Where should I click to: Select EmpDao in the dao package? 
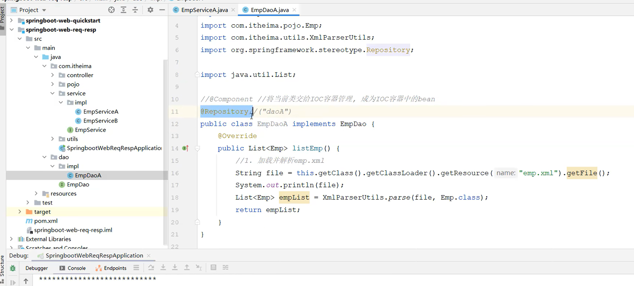pos(78,184)
